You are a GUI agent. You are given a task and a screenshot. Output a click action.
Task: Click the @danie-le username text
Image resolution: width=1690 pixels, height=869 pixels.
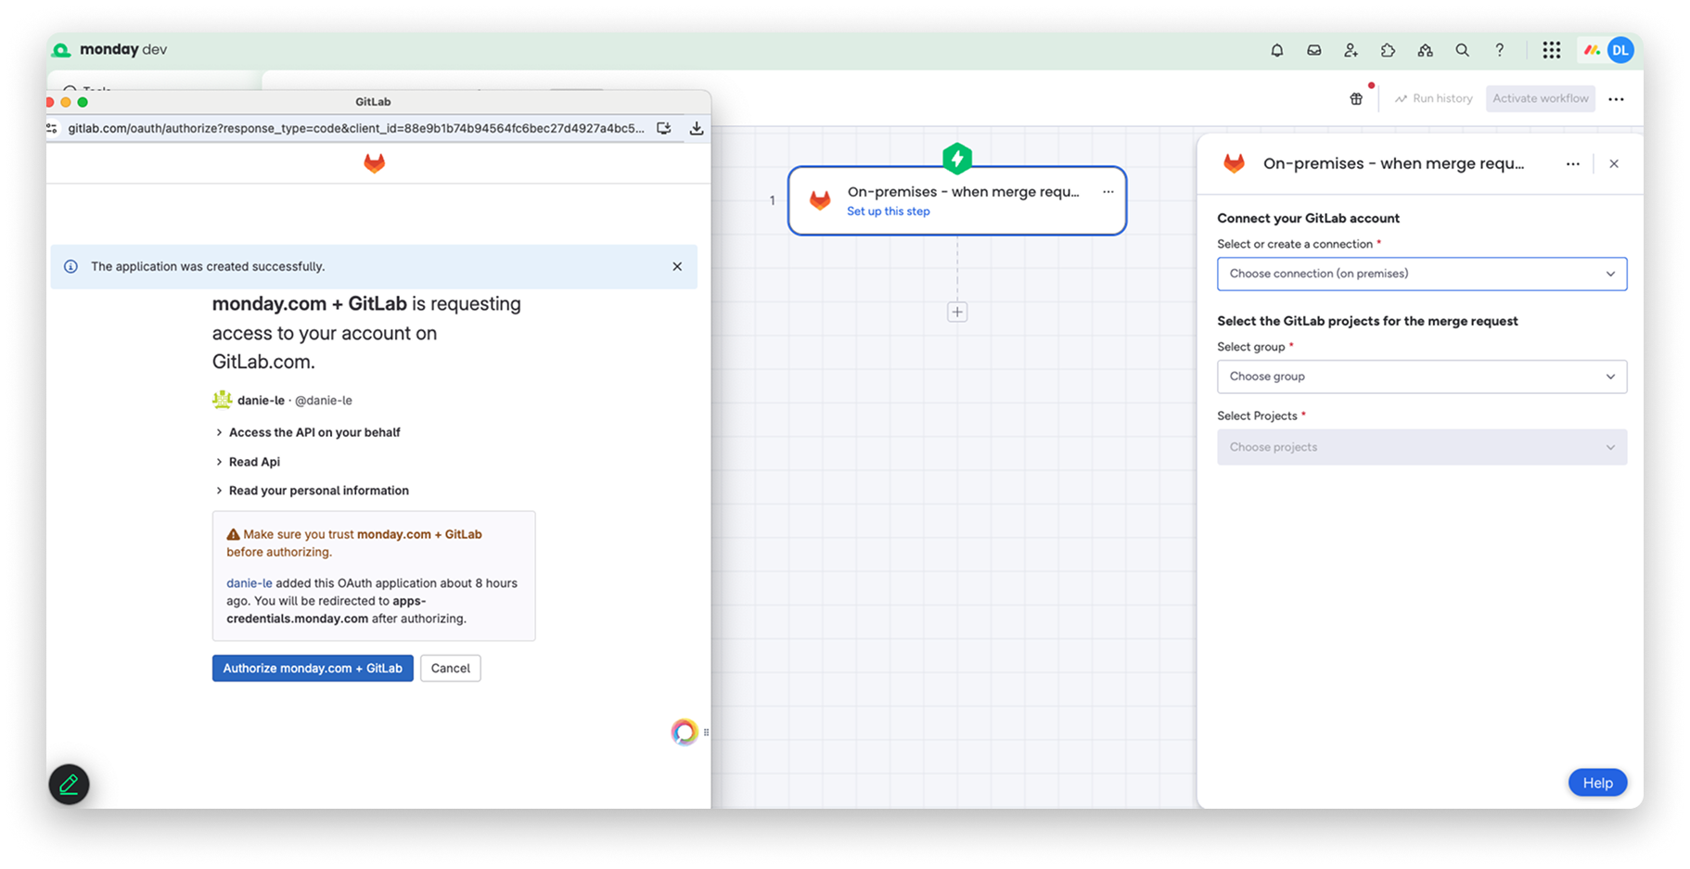(x=323, y=401)
